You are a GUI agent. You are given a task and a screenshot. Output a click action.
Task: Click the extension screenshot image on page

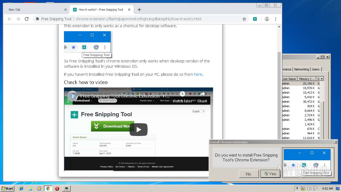(88, 45)
